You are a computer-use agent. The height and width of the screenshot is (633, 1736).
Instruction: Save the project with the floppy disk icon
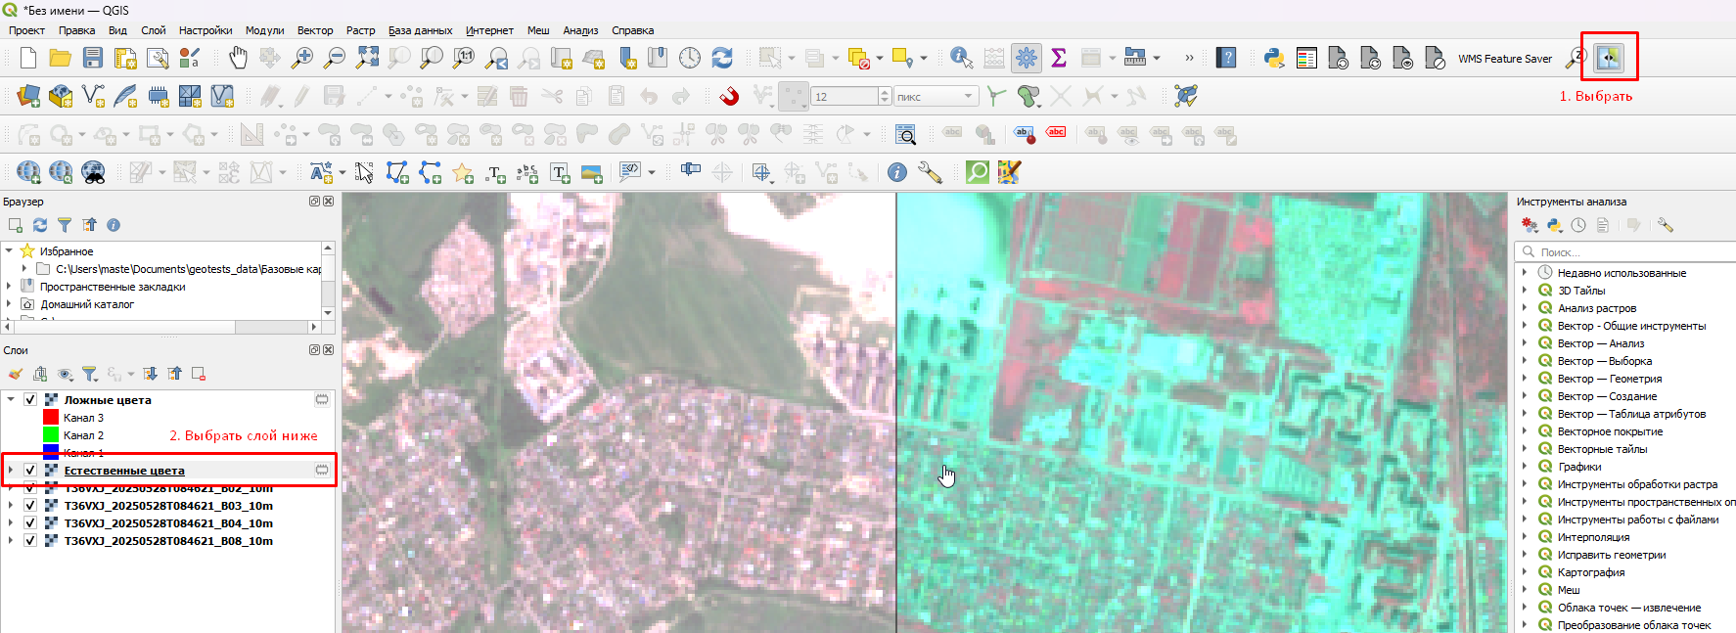[x=93, y=58]
